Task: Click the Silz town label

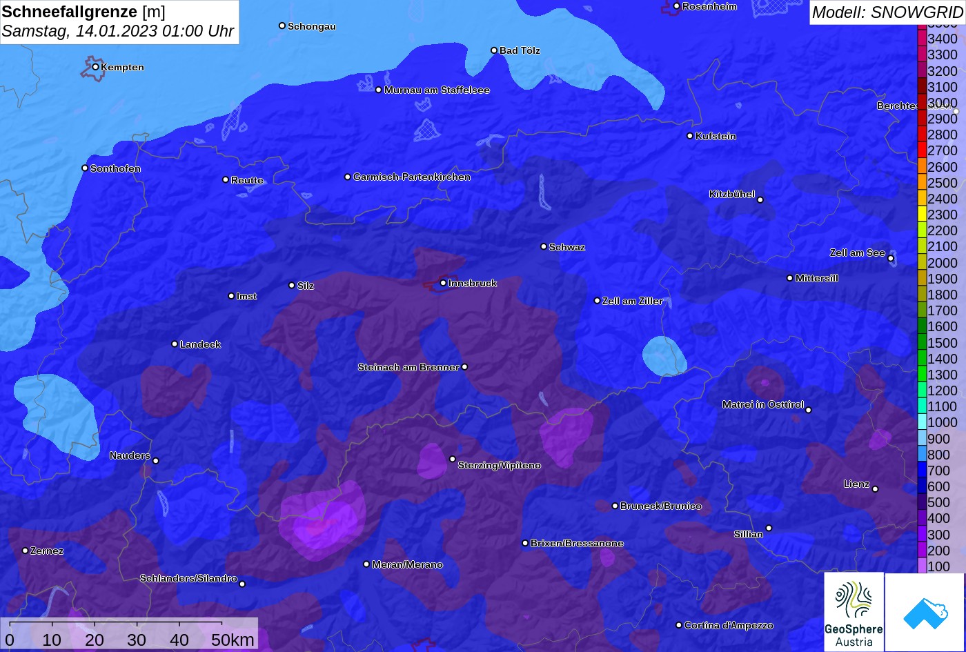Action: (x=306, y=286)
